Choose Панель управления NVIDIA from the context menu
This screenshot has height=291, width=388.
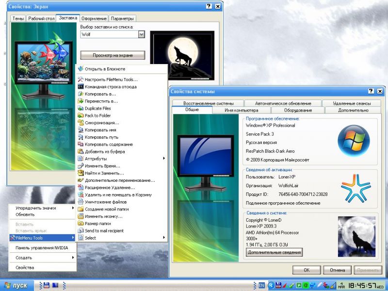(x=41, y=248)
